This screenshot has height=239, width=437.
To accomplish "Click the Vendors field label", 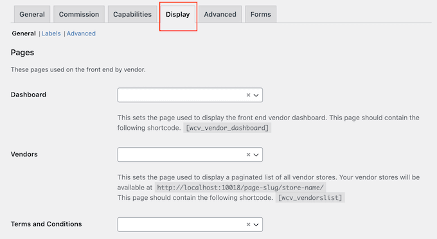I will pyautogui.click(x=24, y=154).
